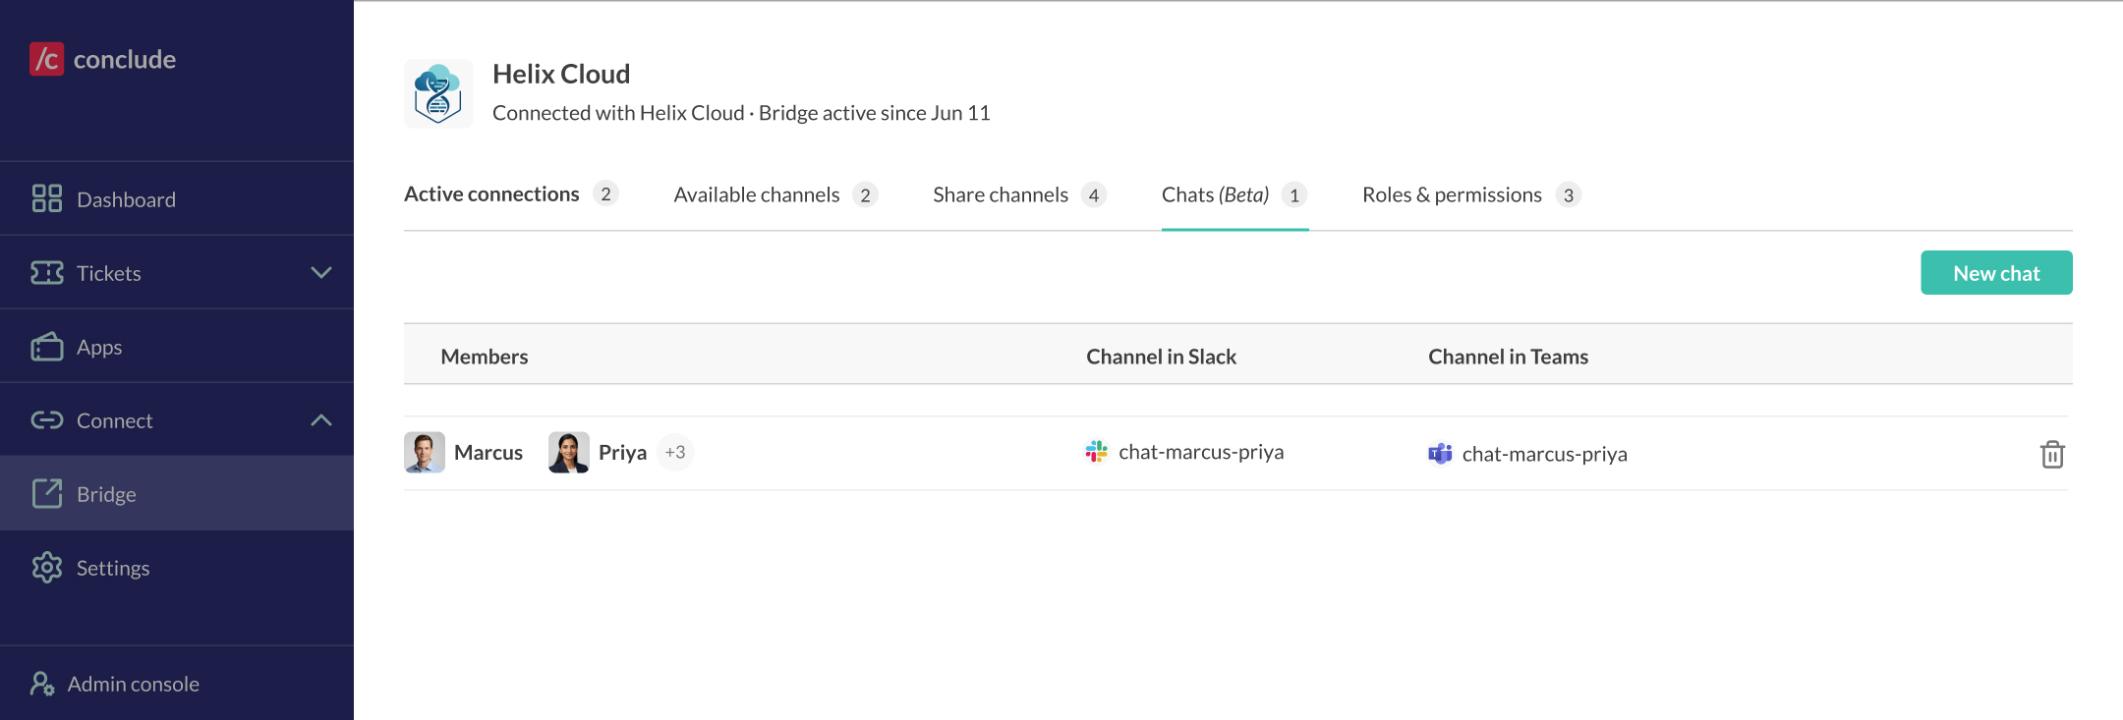Click the Apps wallet icon
The image size is (2123, 720).
click(47, 346)
